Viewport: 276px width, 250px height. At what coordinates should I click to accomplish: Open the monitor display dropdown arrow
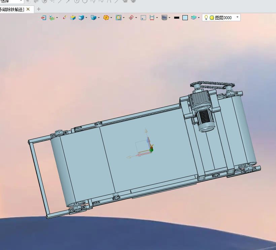(x=169, y=17)
